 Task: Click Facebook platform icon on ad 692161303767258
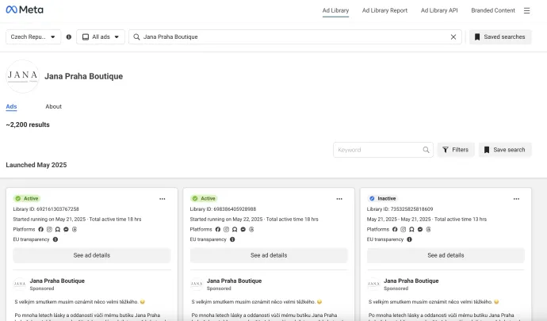[40, 229]
